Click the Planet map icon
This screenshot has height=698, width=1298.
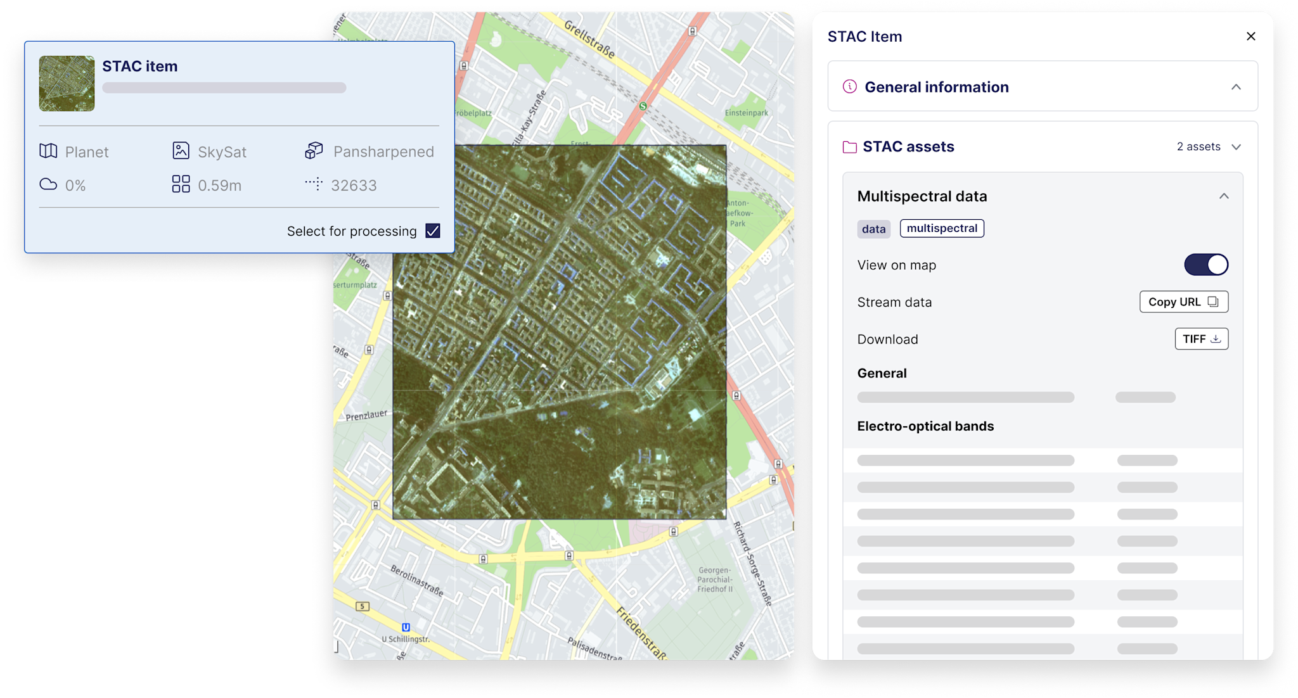click(48, 151)
